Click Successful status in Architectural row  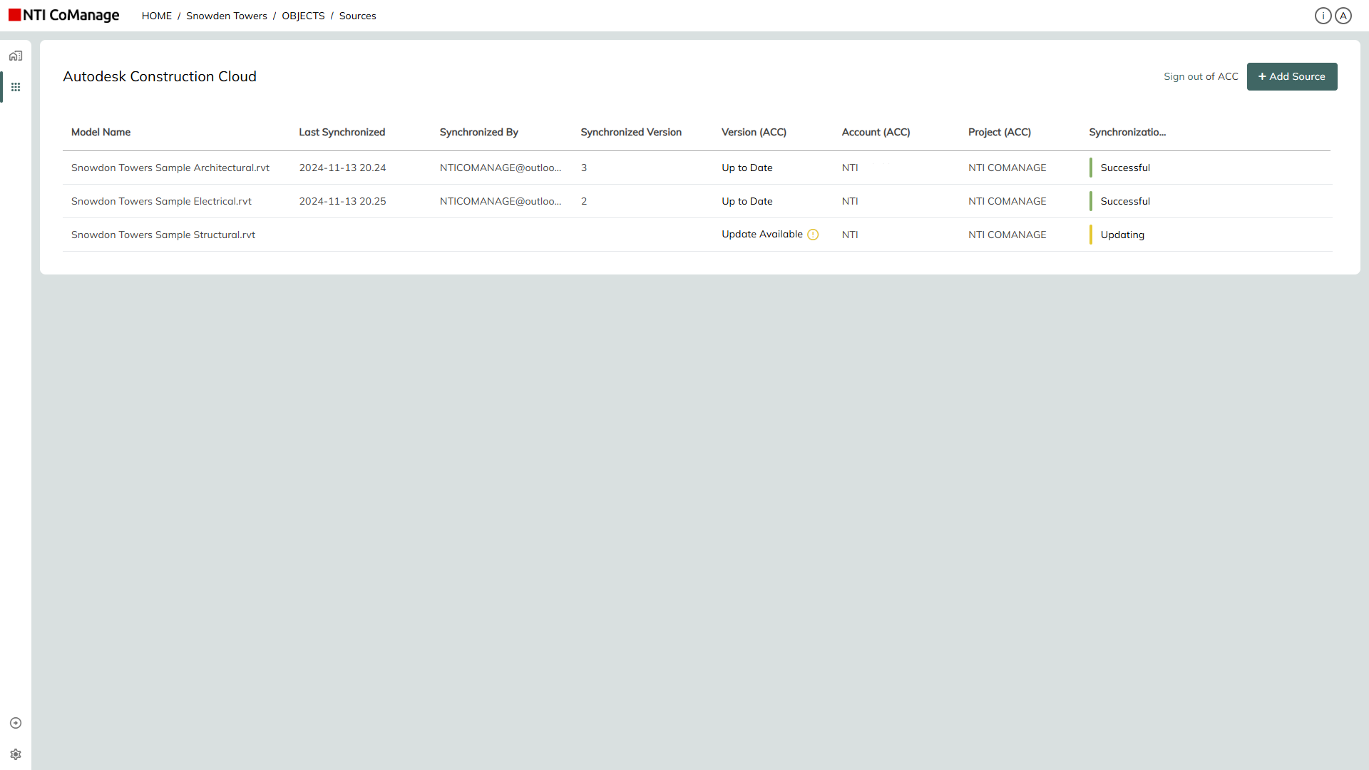pyautogui.click(x=1125, y=168)
